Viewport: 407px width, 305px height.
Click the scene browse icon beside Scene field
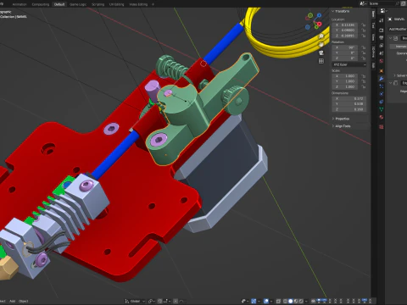364,3
